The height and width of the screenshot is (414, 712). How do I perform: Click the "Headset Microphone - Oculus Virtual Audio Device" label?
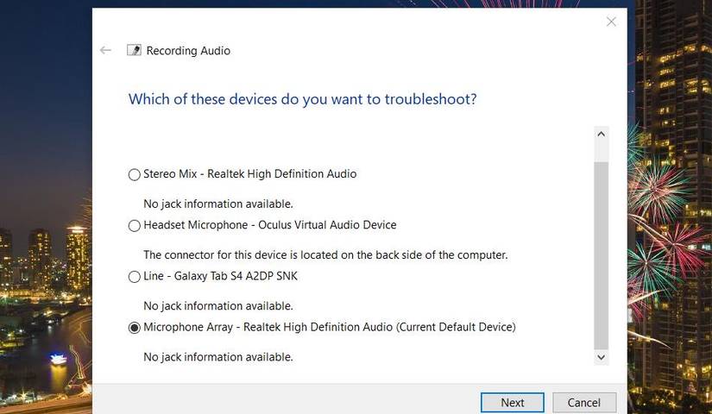(269, 225)
